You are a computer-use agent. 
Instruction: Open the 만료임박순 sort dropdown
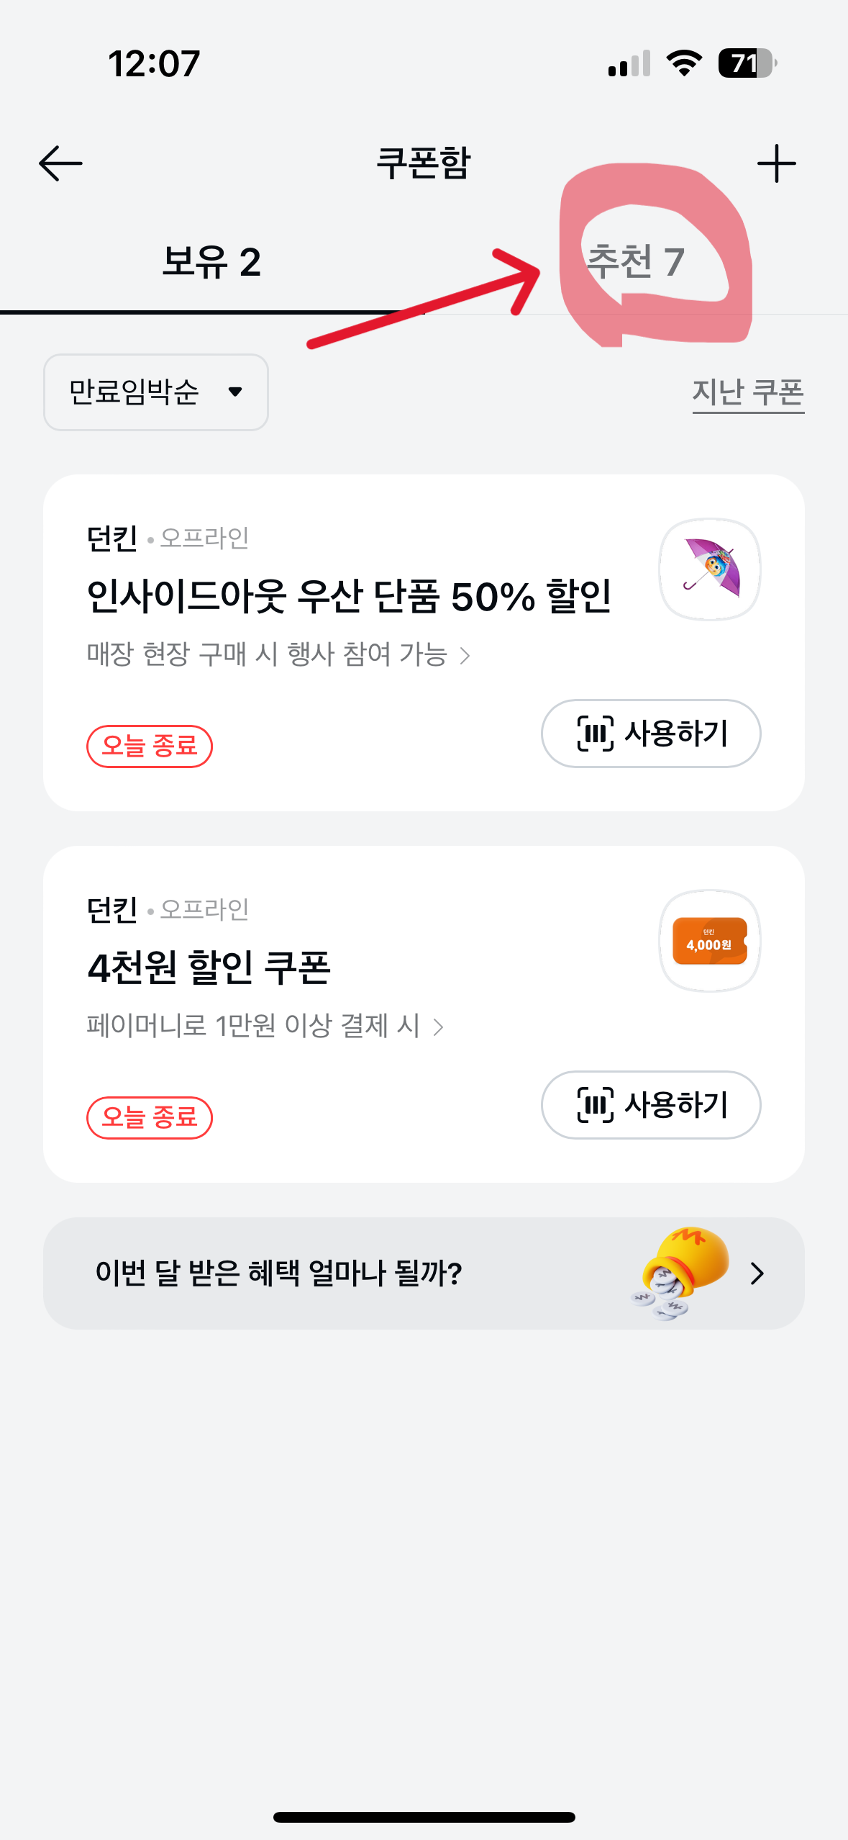156,392
